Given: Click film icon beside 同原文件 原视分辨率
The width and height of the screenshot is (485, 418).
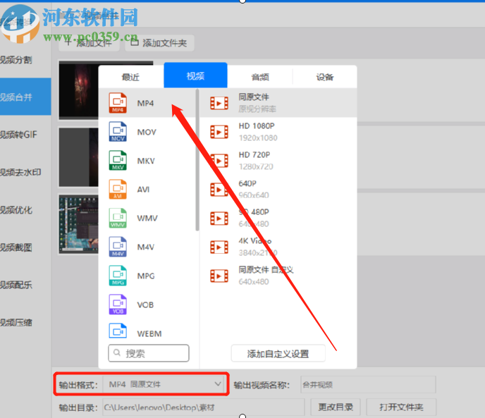Looking at the screenshot, I should click(219, 104).
